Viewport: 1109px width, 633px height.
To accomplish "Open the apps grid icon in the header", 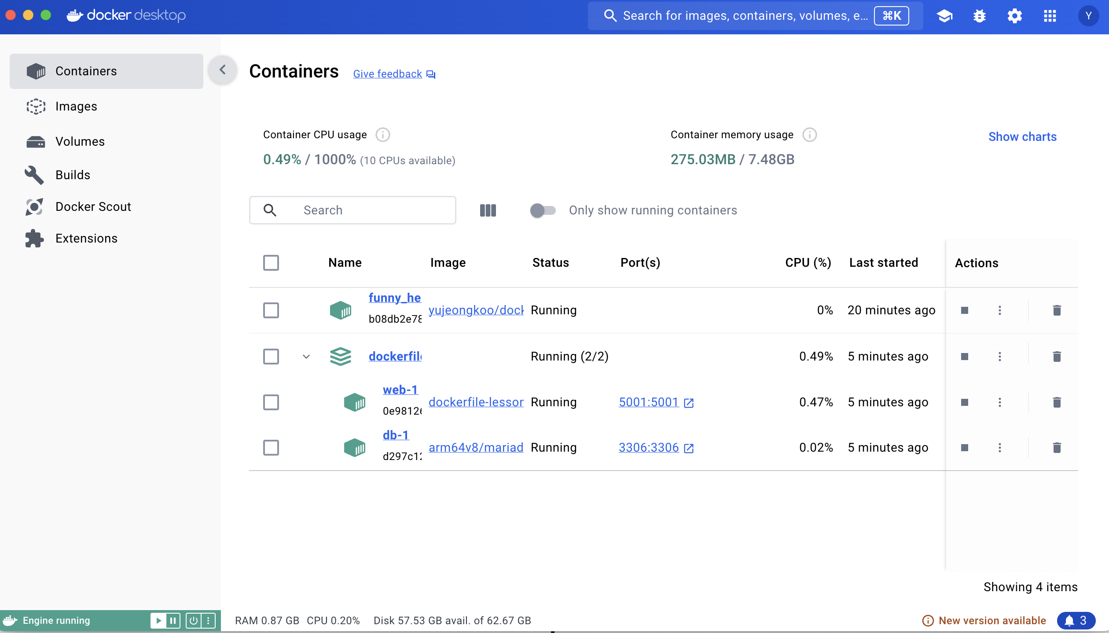I will [1050, 16].
